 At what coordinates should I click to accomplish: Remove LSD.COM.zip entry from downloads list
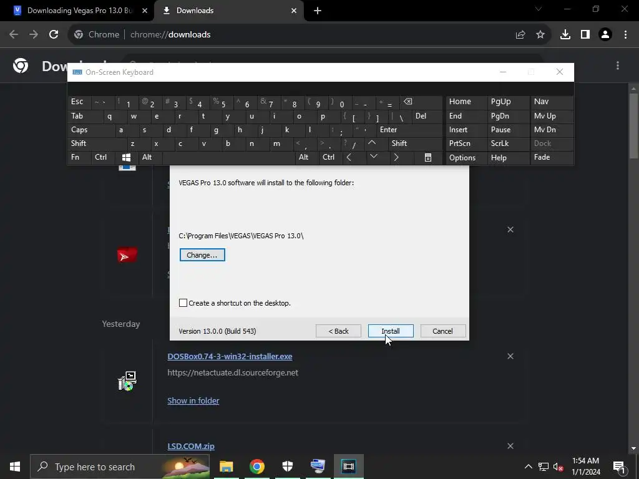510,446
